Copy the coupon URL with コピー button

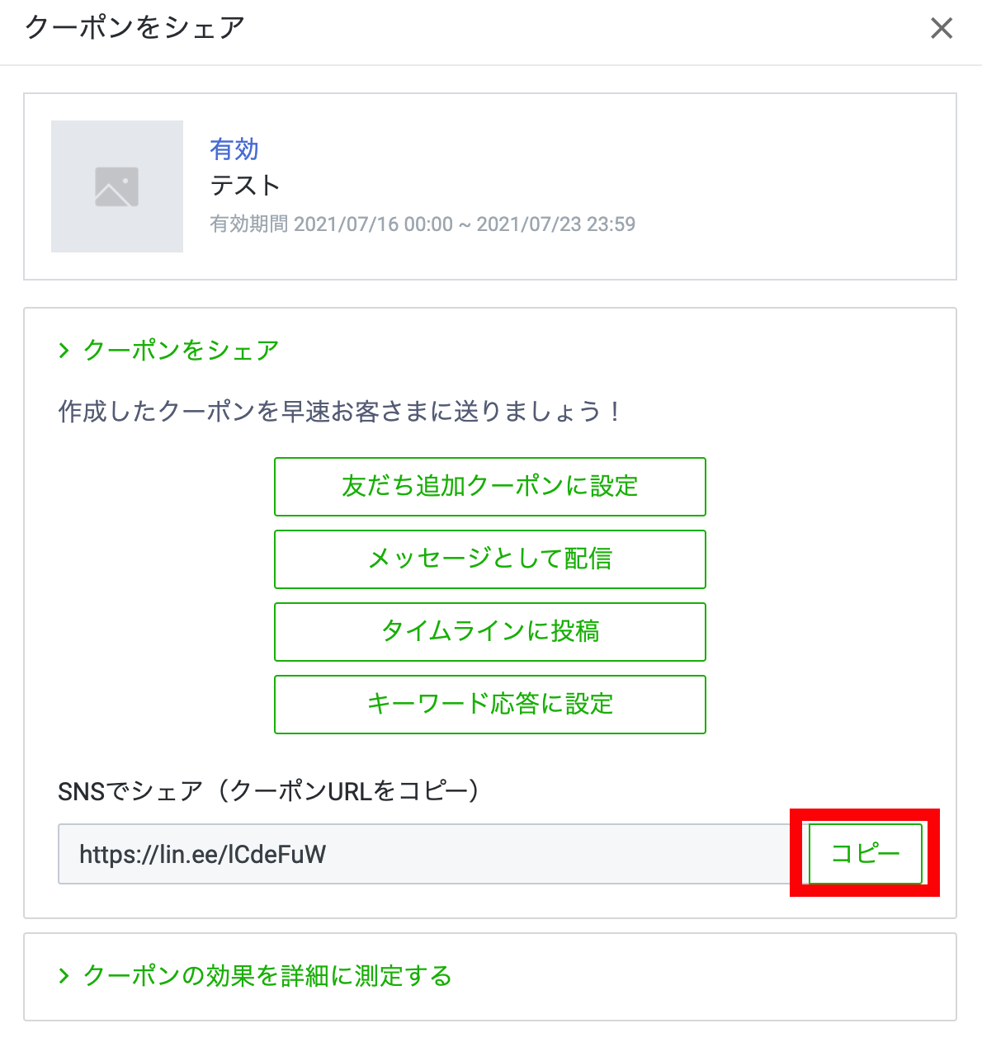[865, 853]
